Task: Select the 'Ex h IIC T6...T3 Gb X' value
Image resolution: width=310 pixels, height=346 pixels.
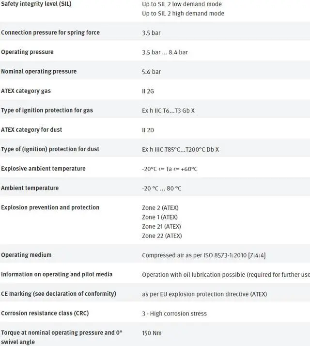Action: [x=168, y=110]
